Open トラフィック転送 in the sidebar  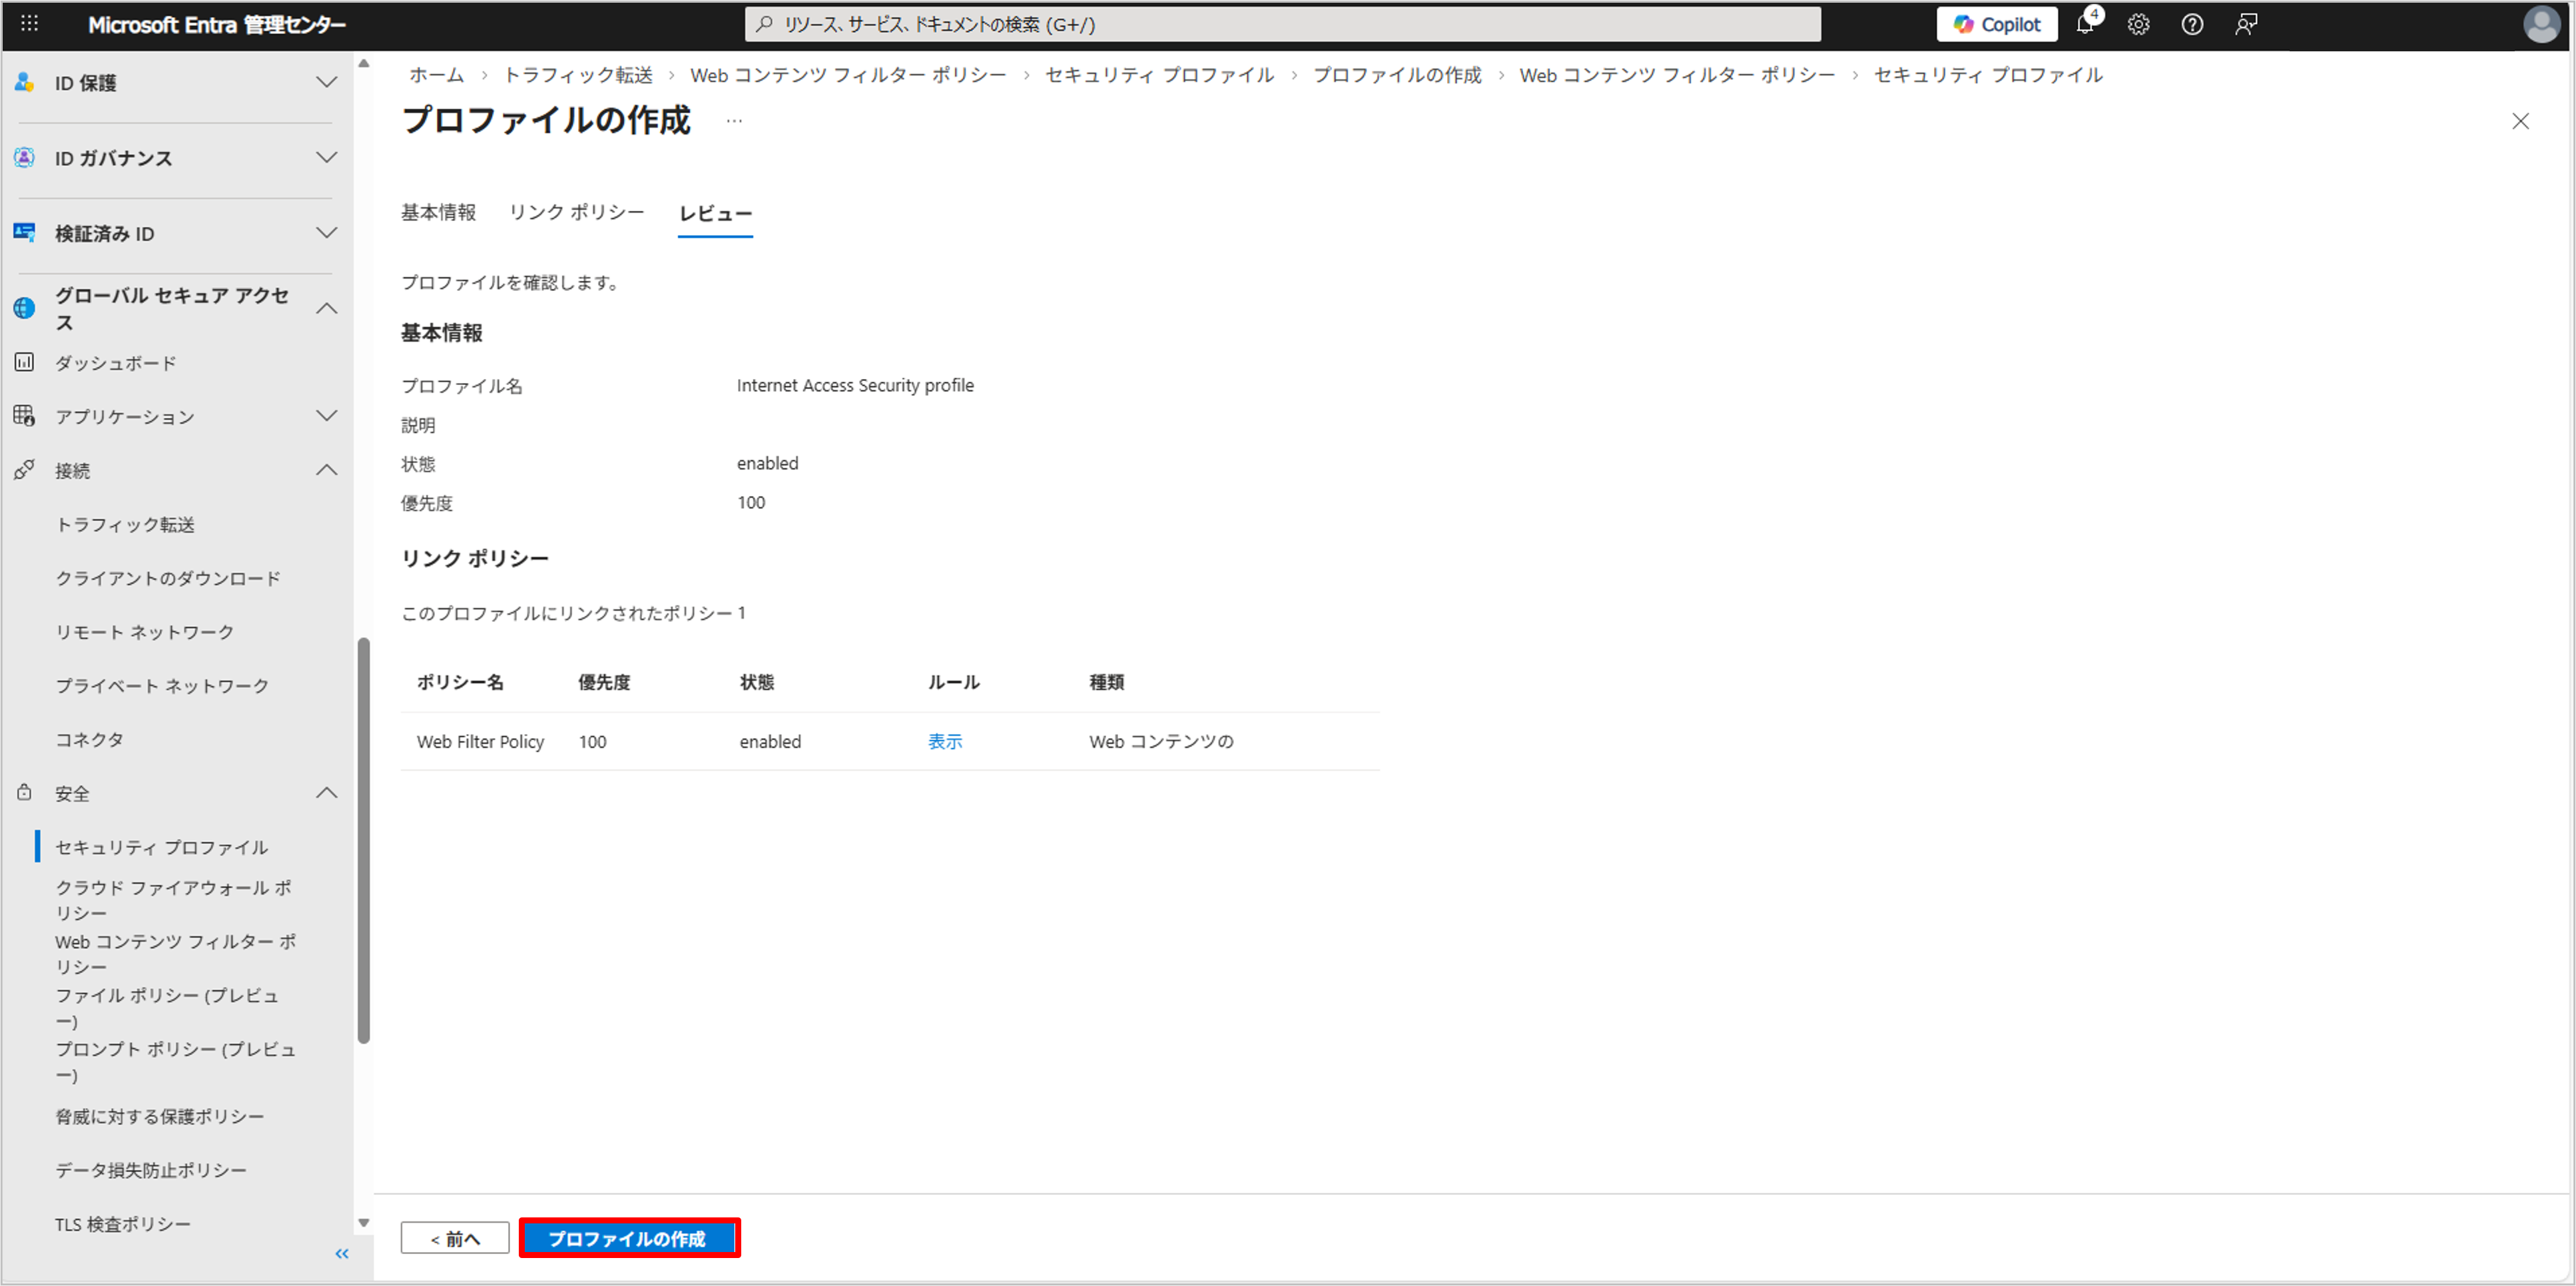point(125,524)
